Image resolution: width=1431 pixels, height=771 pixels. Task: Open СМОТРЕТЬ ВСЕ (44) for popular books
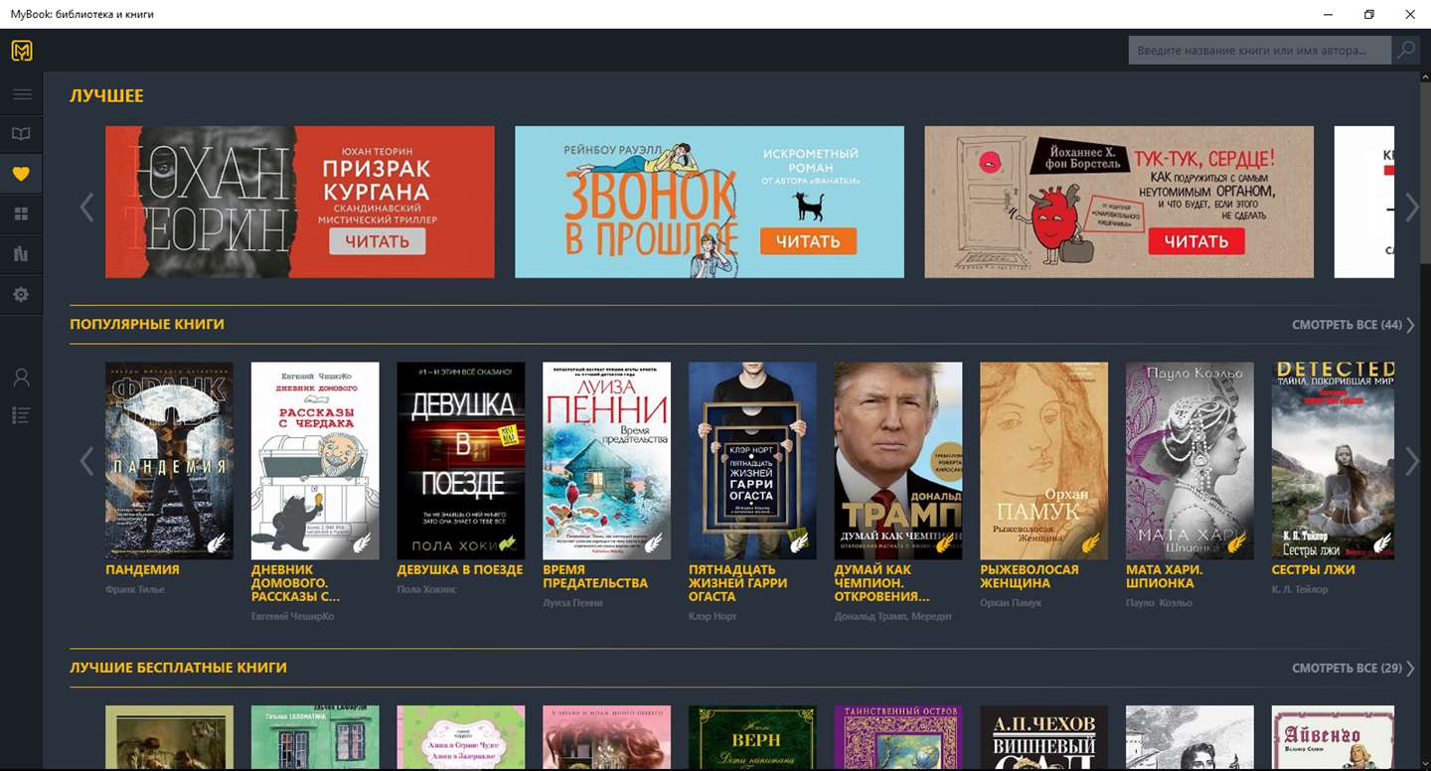pos(1347,325)
